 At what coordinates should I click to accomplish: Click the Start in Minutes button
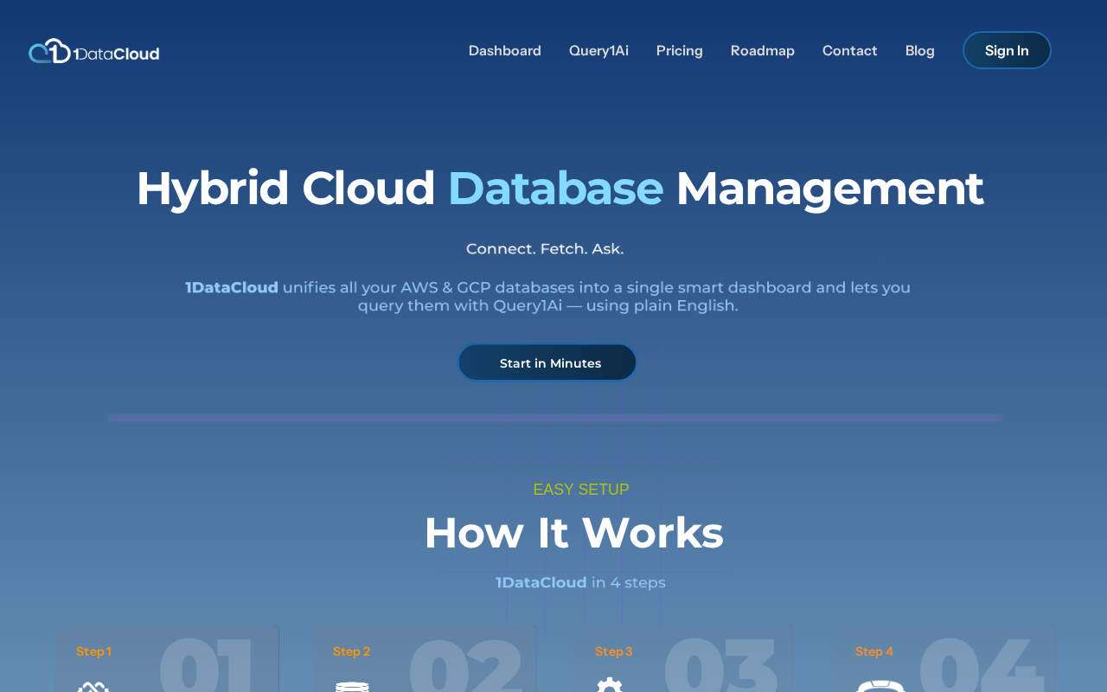(547, 363)
